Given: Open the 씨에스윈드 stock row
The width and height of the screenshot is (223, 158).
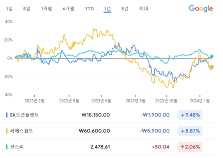Looking at the screenshot, I should 110,131.
